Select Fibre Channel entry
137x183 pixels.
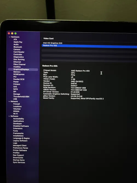pyautogui.click(x=19, y=64)
